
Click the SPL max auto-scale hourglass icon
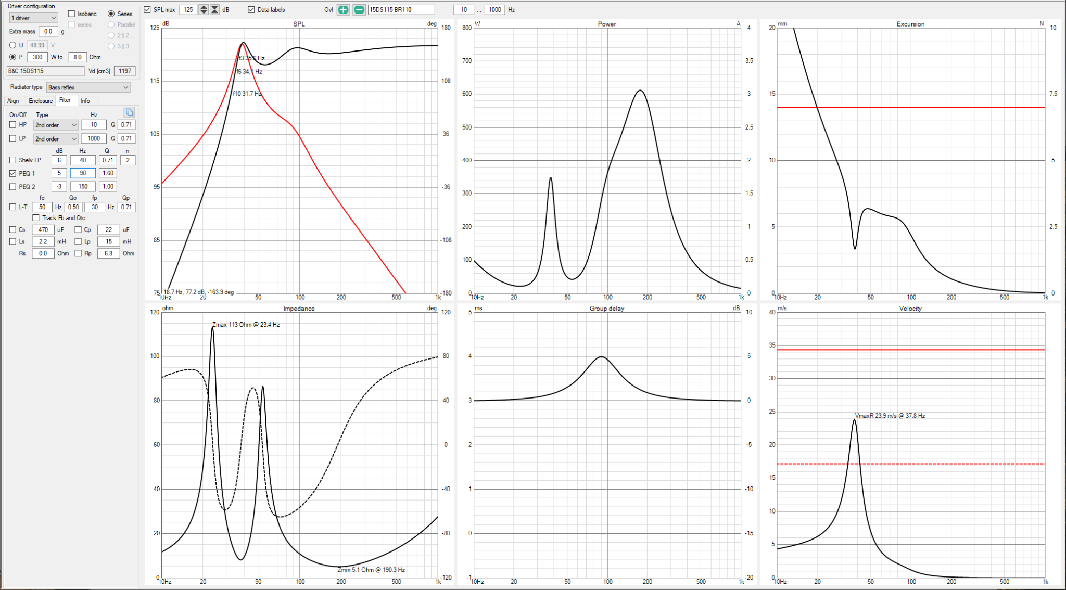pyautogui.click(x=214, y=9)
